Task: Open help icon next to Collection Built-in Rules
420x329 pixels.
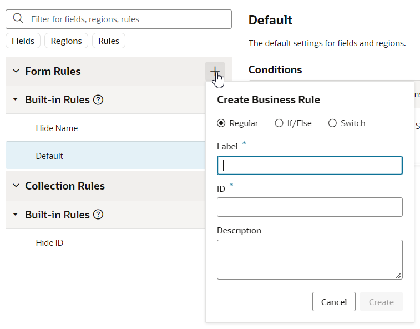Action: 98,215
